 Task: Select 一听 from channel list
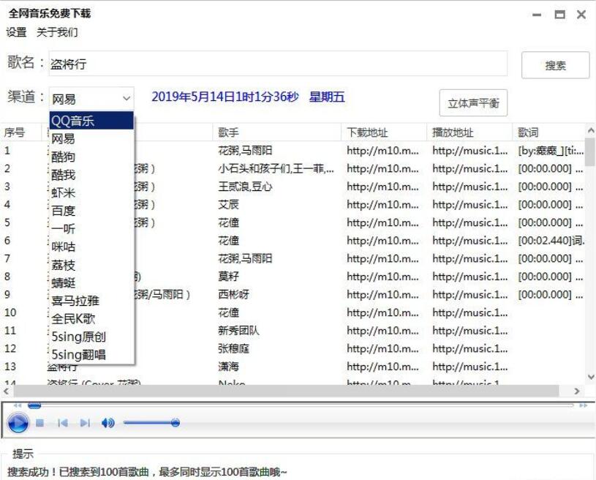click(x=91, y=228)
